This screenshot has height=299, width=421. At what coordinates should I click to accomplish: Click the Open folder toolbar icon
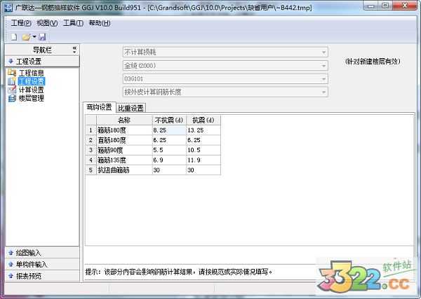[26, 36]
